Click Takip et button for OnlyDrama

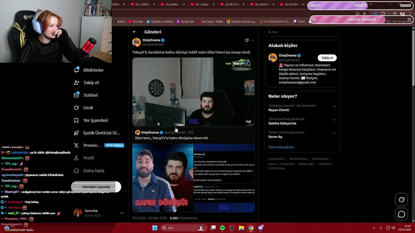[x=327, y=58]
